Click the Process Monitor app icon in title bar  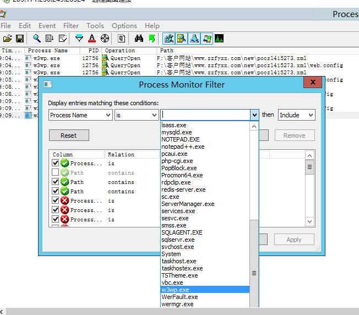tap(3, 14)
